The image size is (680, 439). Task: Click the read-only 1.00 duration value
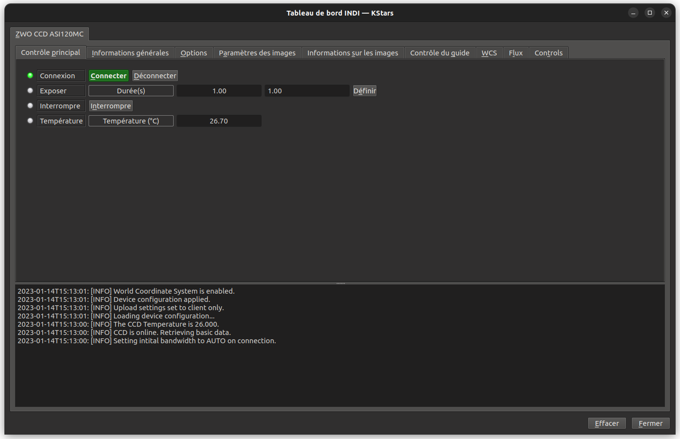click(x=219, y=91)
